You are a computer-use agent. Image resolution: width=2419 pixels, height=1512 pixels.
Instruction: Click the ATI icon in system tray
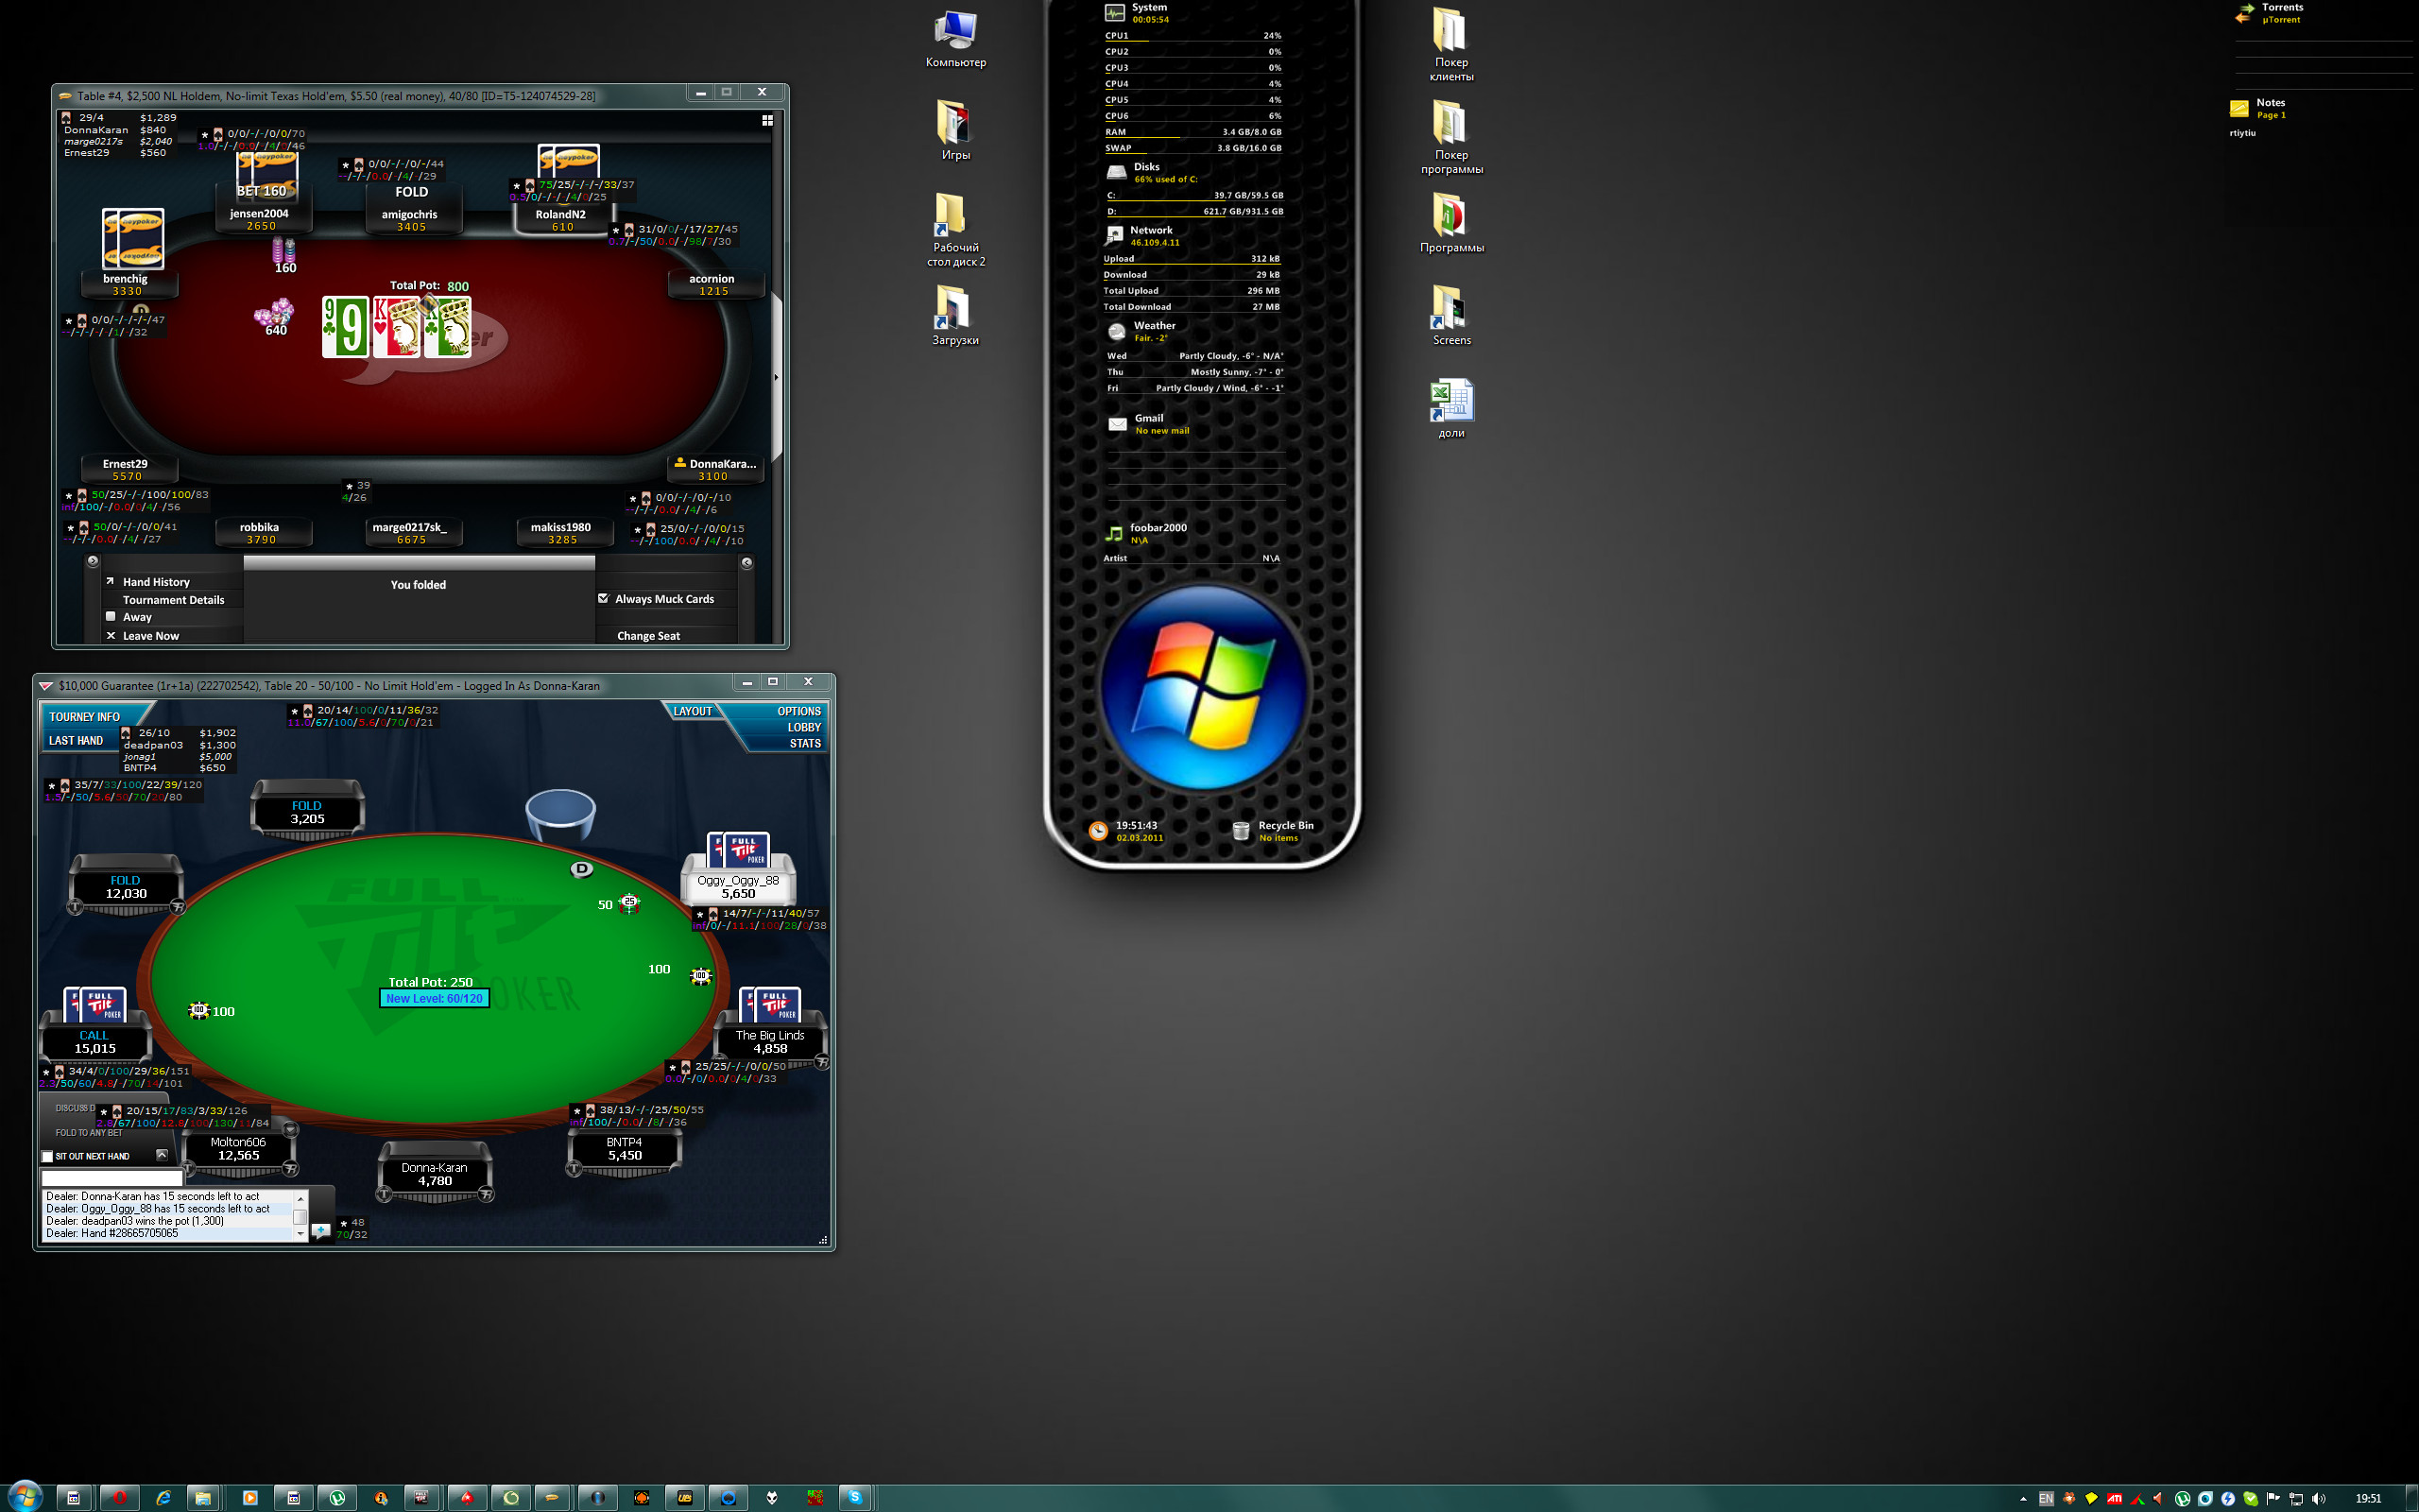(x=2114, y=1498)
